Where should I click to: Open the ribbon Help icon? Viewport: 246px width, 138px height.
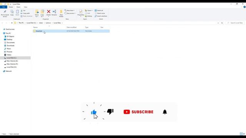pyautogui.click(x=244, y=7)
